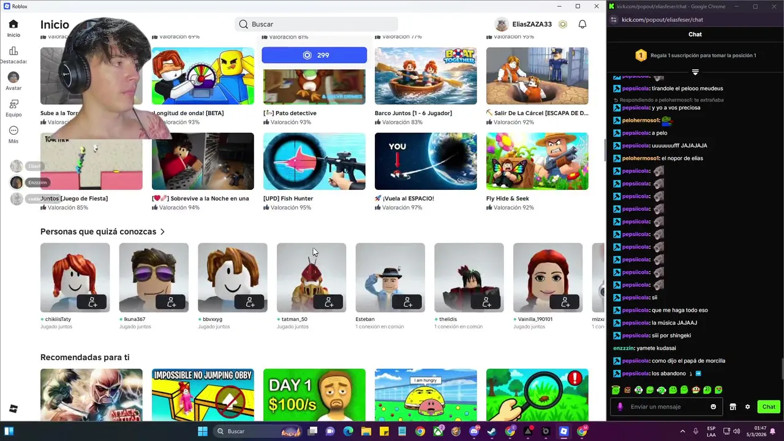Open the Kick chat shop icon
This screenshot has height=441, width=784.
[x=733, y=407]
